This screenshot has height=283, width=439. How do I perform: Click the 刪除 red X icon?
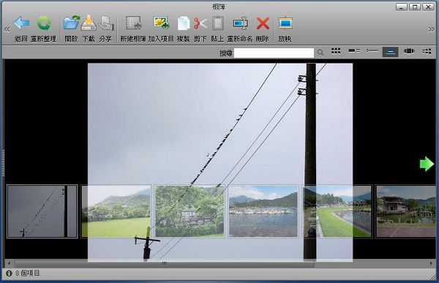263,23
